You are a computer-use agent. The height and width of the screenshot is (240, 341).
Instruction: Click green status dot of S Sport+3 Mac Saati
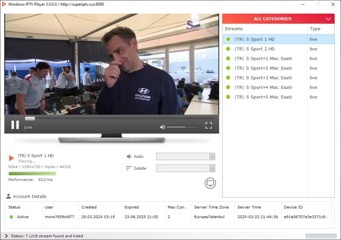(228, 78)
